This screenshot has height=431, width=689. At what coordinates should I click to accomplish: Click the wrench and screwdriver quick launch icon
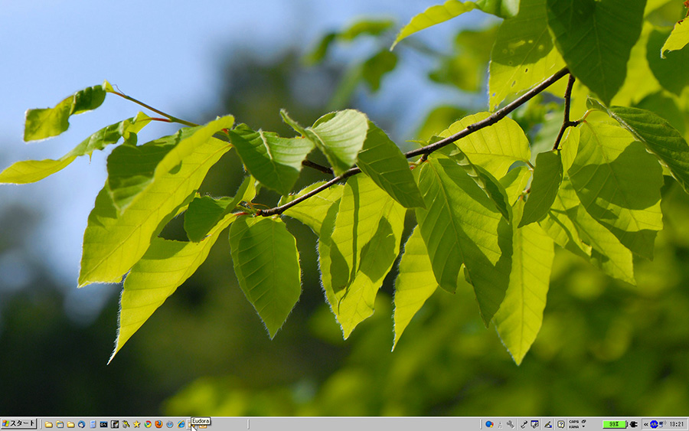pos(126,424)
